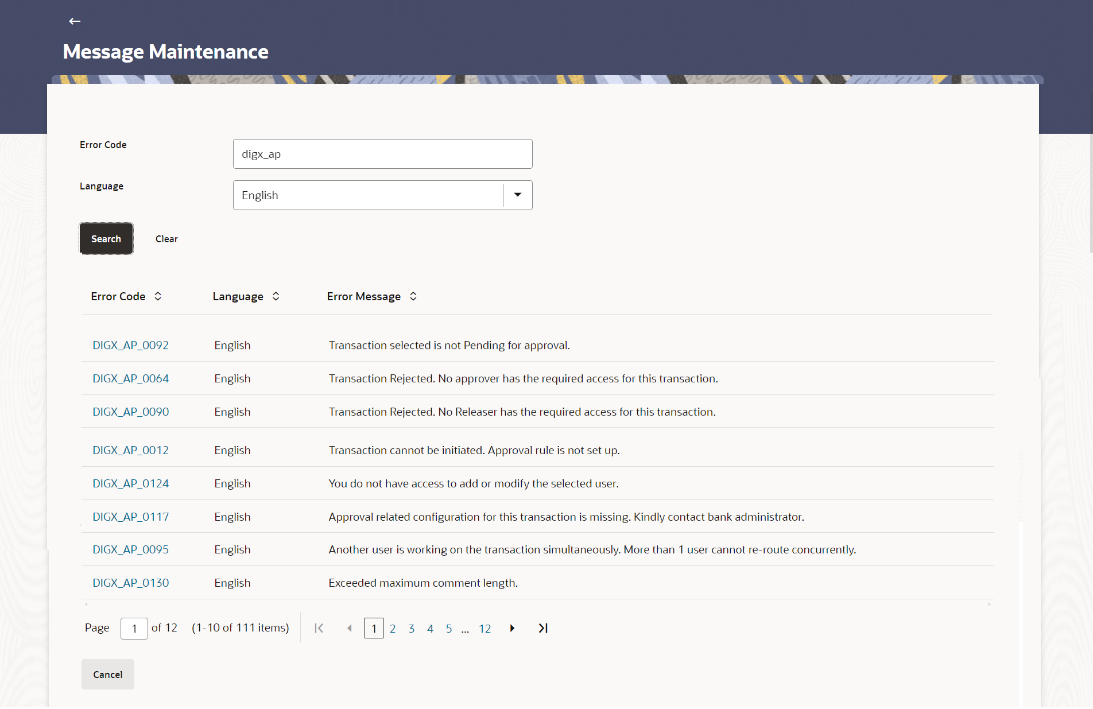This screenshot has width=1093, height=709.
Task: Click the Language column header
Action: click(x=238, y=296)
